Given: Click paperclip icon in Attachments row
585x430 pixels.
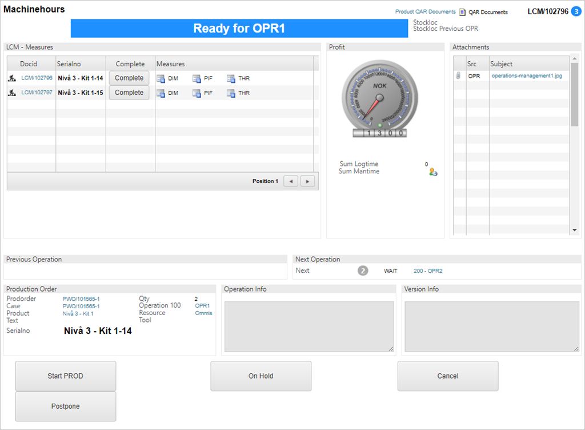Looking at the screenshot, I should coord(458,75).
